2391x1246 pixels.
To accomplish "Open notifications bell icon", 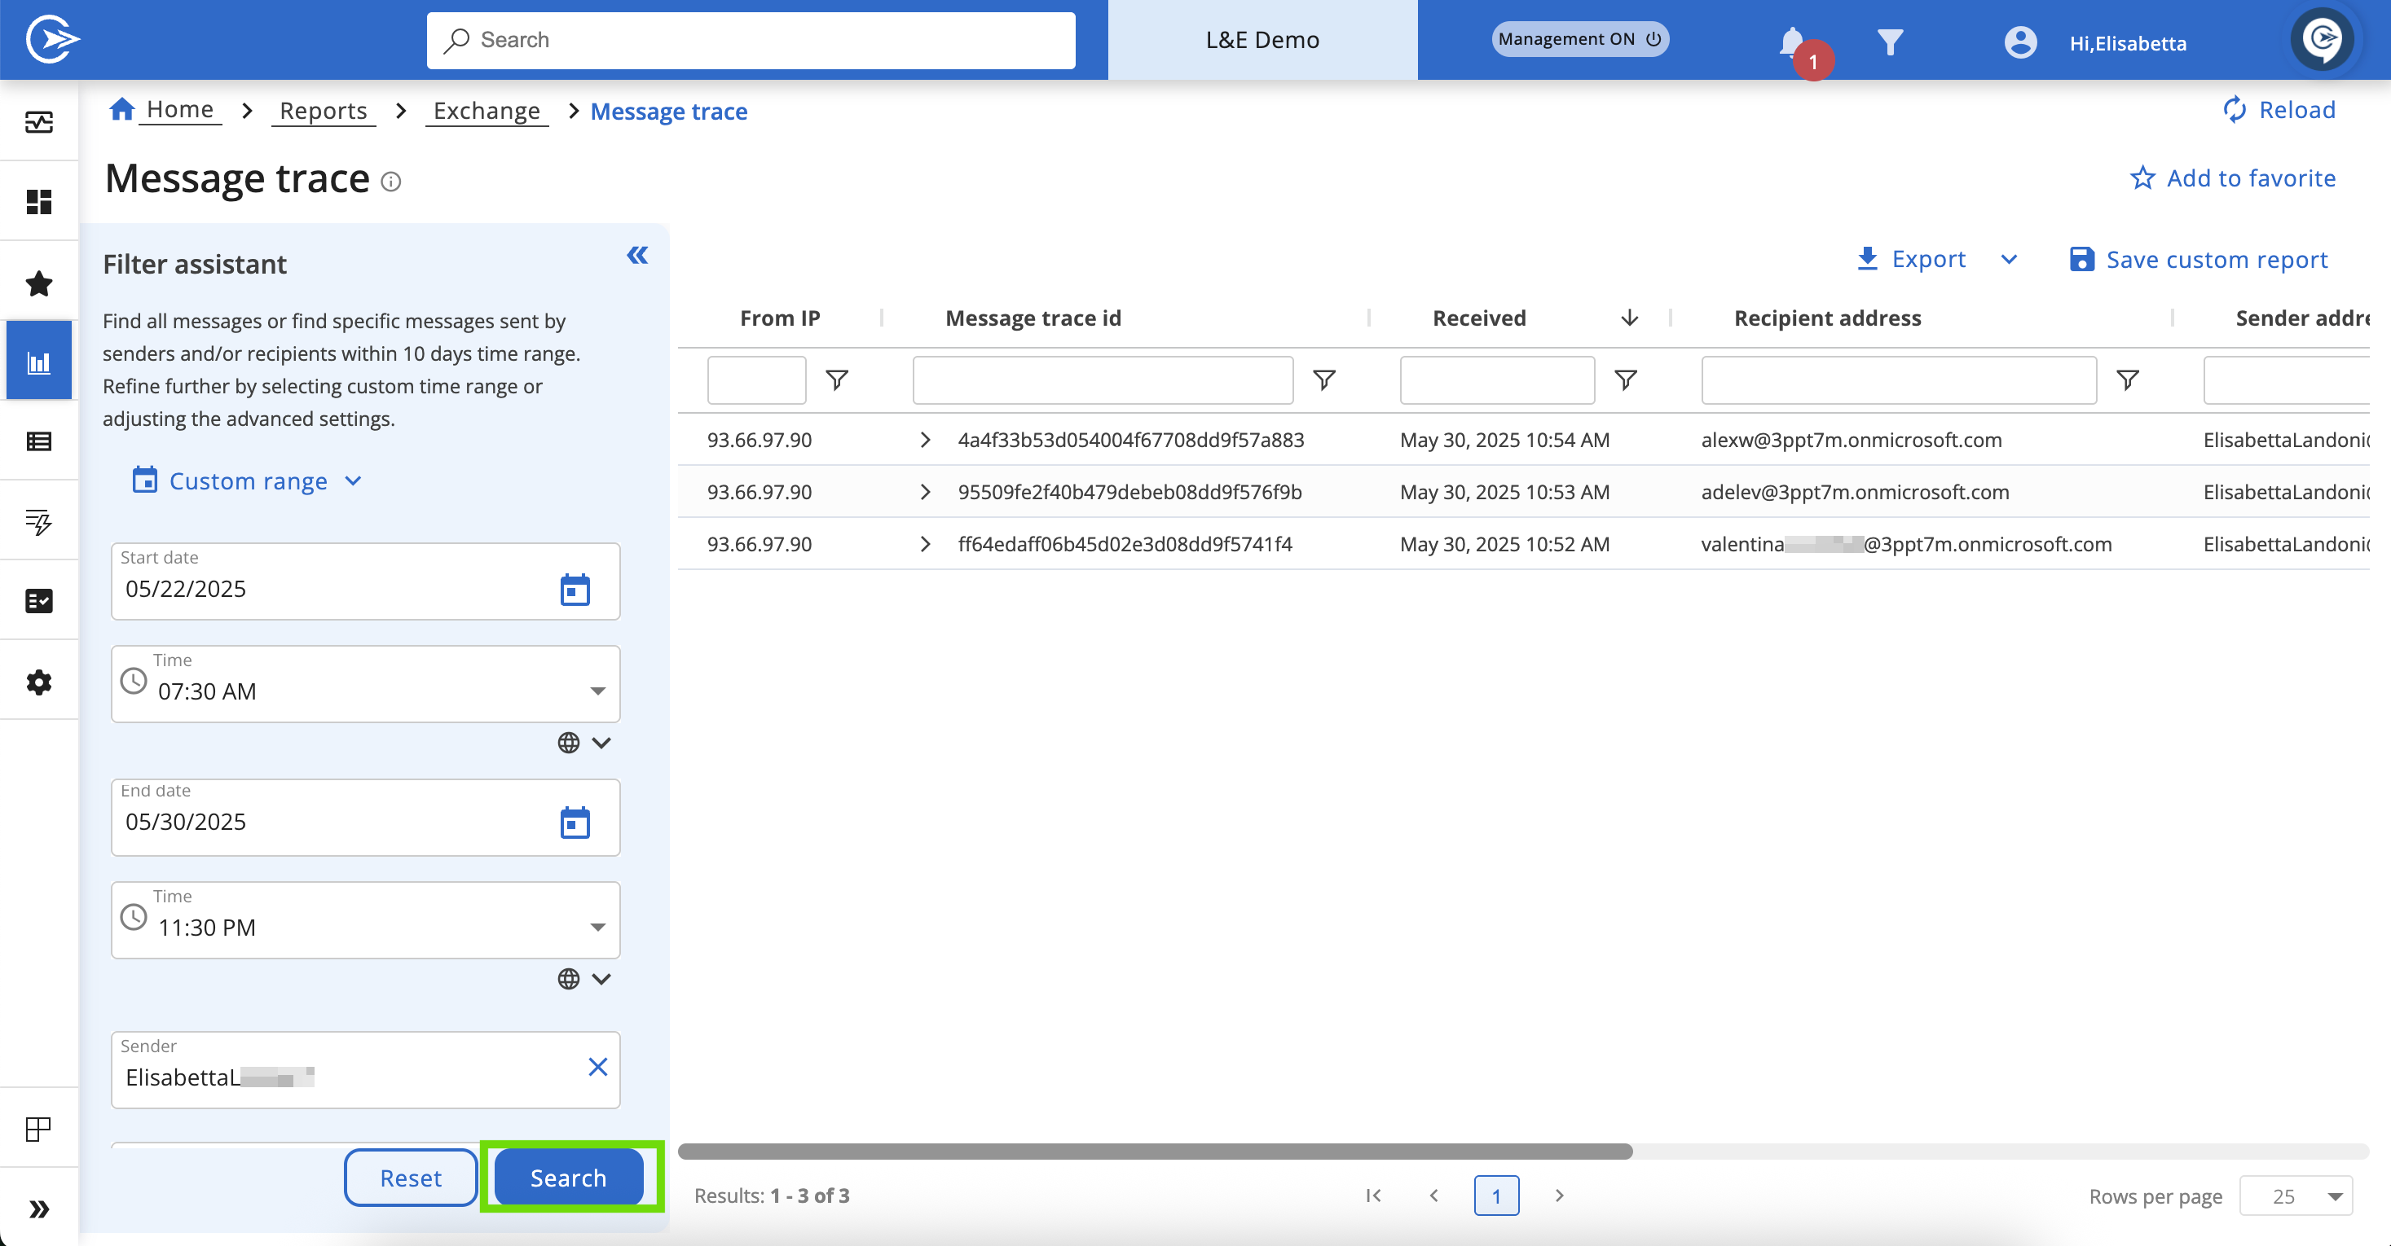I will pos(1792,42).
